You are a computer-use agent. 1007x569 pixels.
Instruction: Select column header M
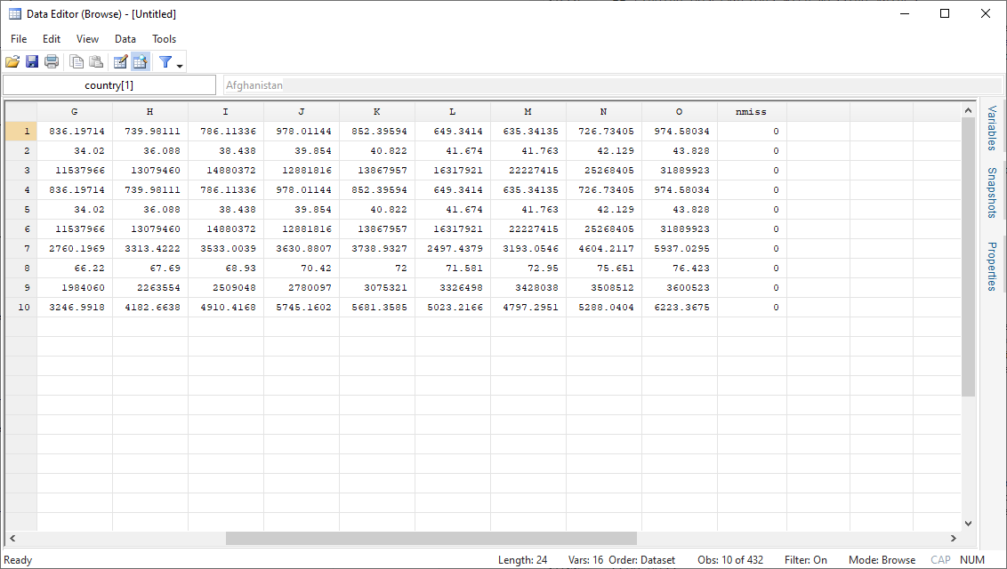click(528, 112)
